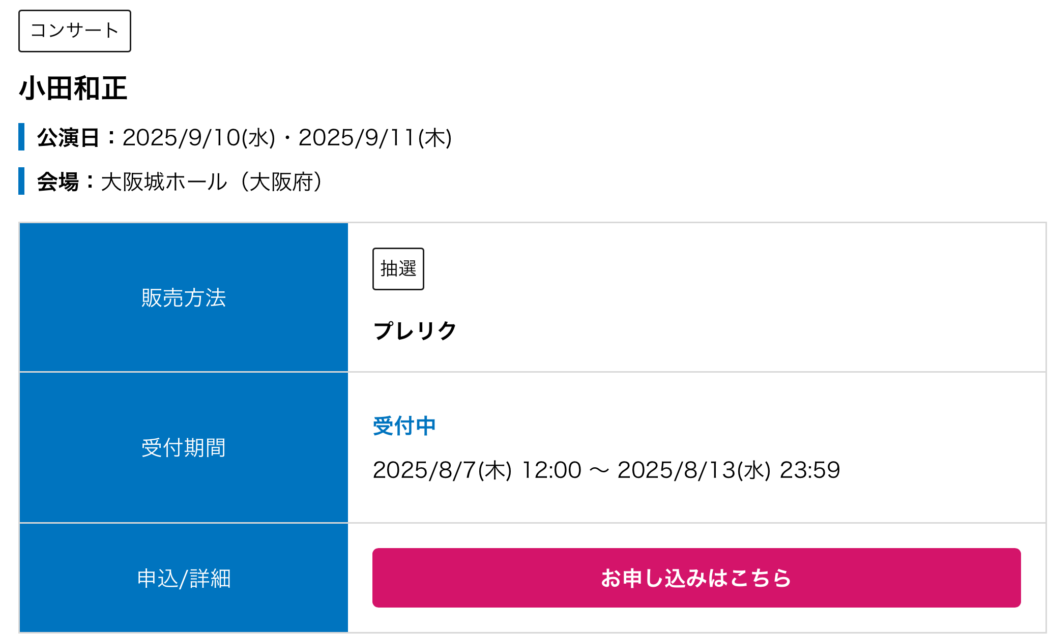Viewport: 1048px width, 634px height.
Task: Select the コンサート category tag
Action: (x=75, y=31)
